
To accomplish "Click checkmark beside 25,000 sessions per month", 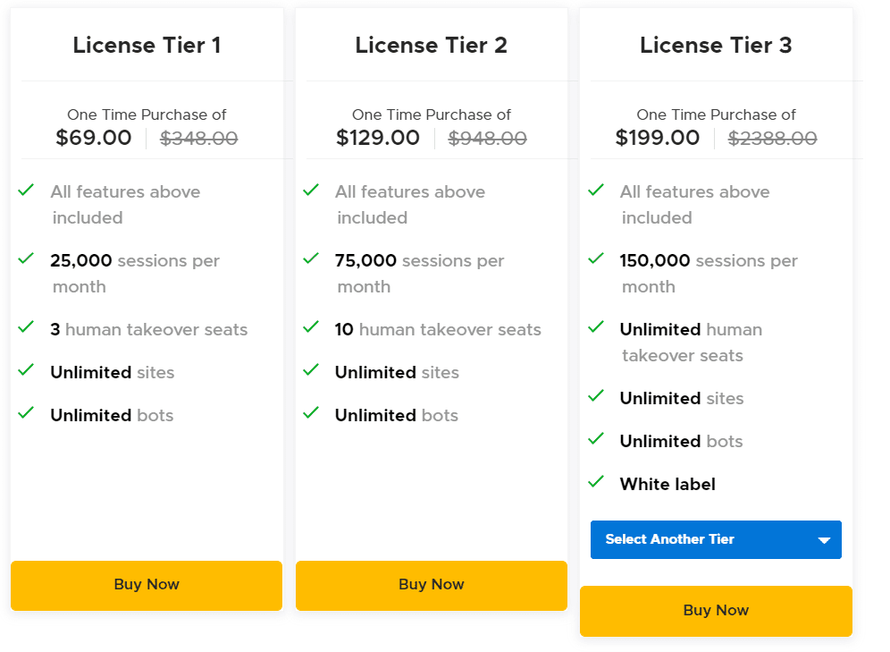I will click(x=27, y=259).
